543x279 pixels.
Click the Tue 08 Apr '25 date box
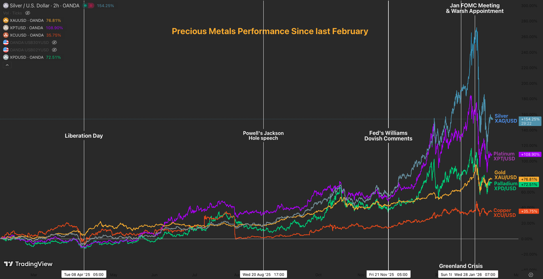84,274
